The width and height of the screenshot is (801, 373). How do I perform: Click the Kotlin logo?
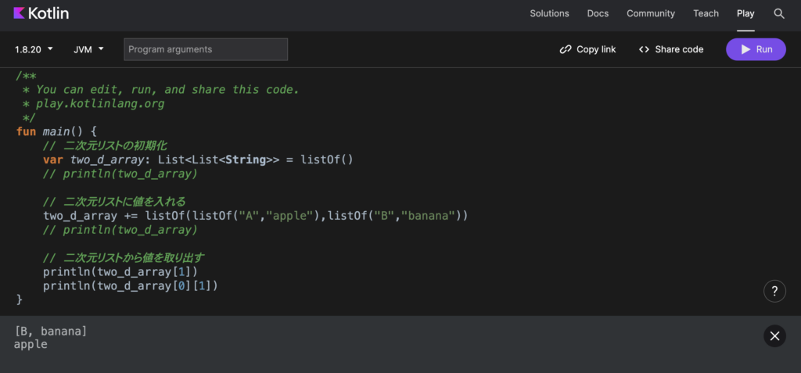41,13
